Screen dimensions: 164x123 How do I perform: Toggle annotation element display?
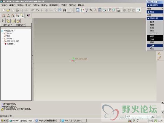coord(22,16)
